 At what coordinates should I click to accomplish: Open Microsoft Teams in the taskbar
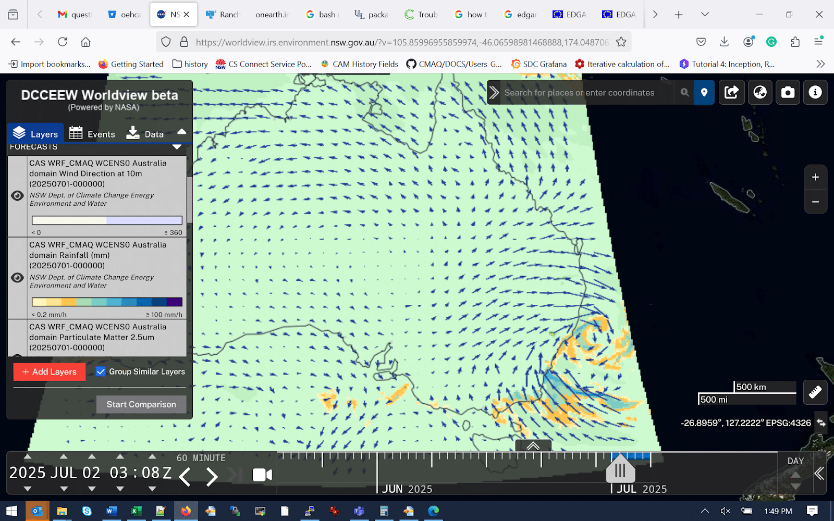click(x=359, y=511)
